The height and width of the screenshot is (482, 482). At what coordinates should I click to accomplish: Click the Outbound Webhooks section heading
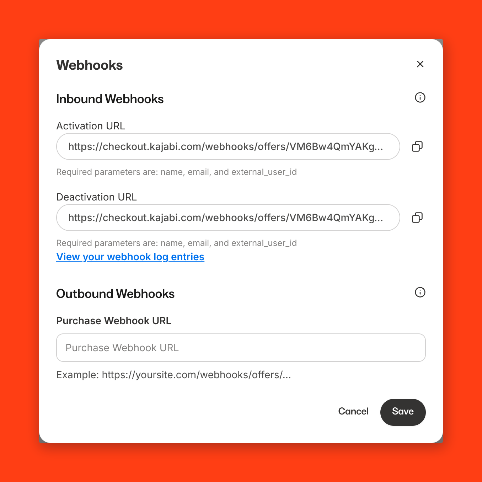(116, 294)
